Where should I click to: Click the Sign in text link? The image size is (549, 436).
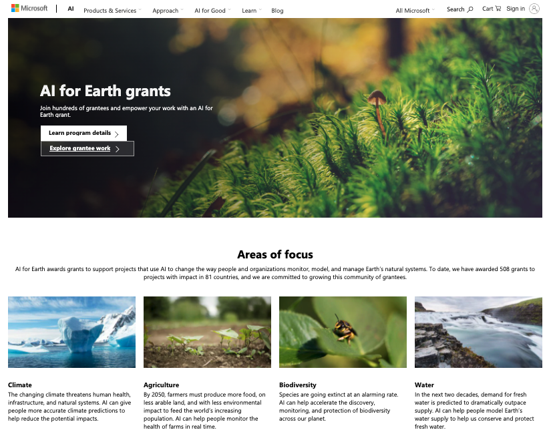[516, 9]
